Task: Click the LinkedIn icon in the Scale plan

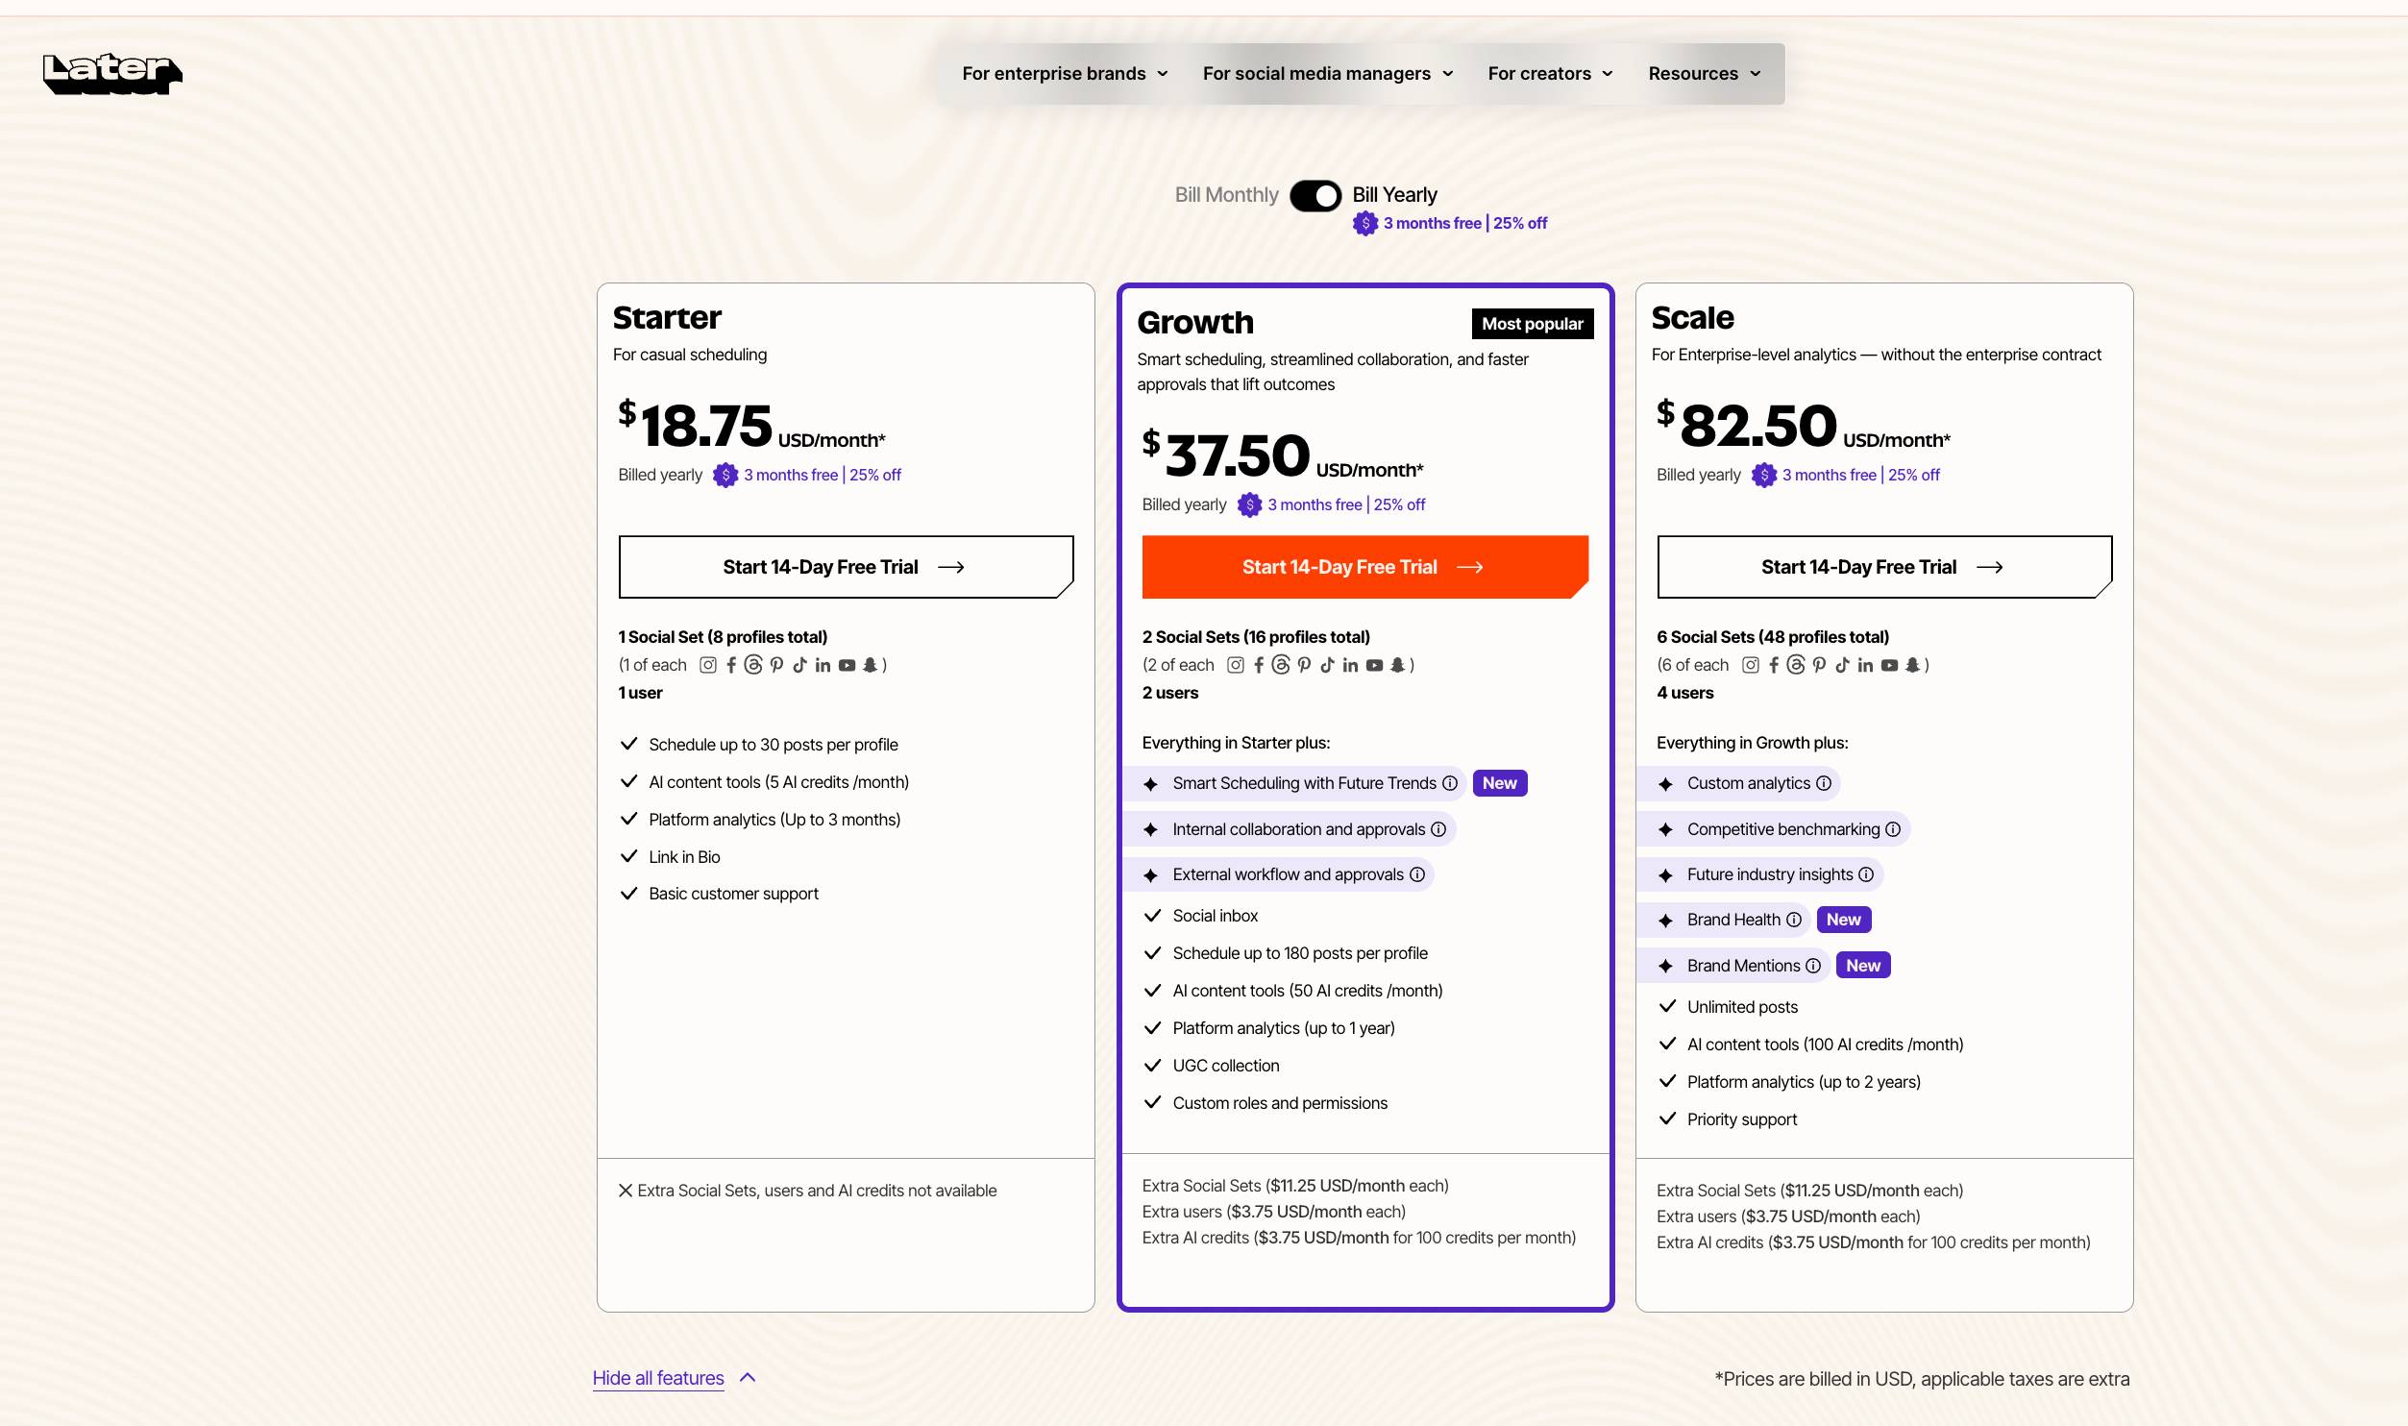Action: (1865, 665)
